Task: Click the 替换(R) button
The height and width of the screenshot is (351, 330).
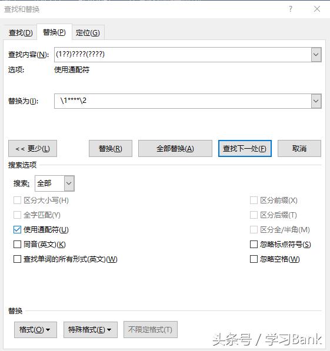Action: point(111,148)
